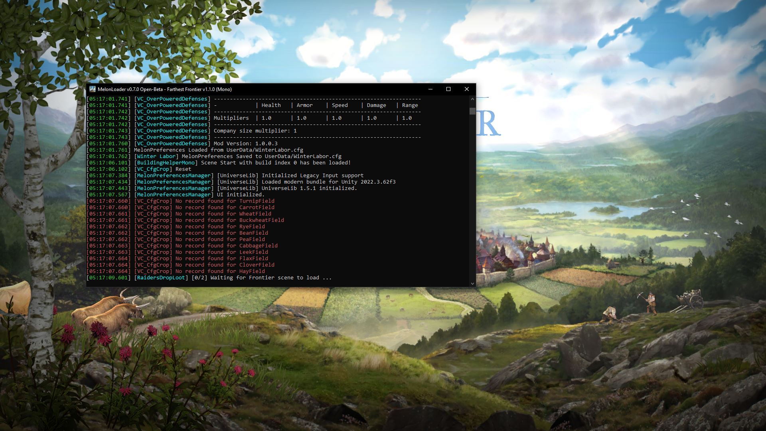Click 'No record found for BeanField' line
The image size is (766, 431).
[x=222, y=233]
